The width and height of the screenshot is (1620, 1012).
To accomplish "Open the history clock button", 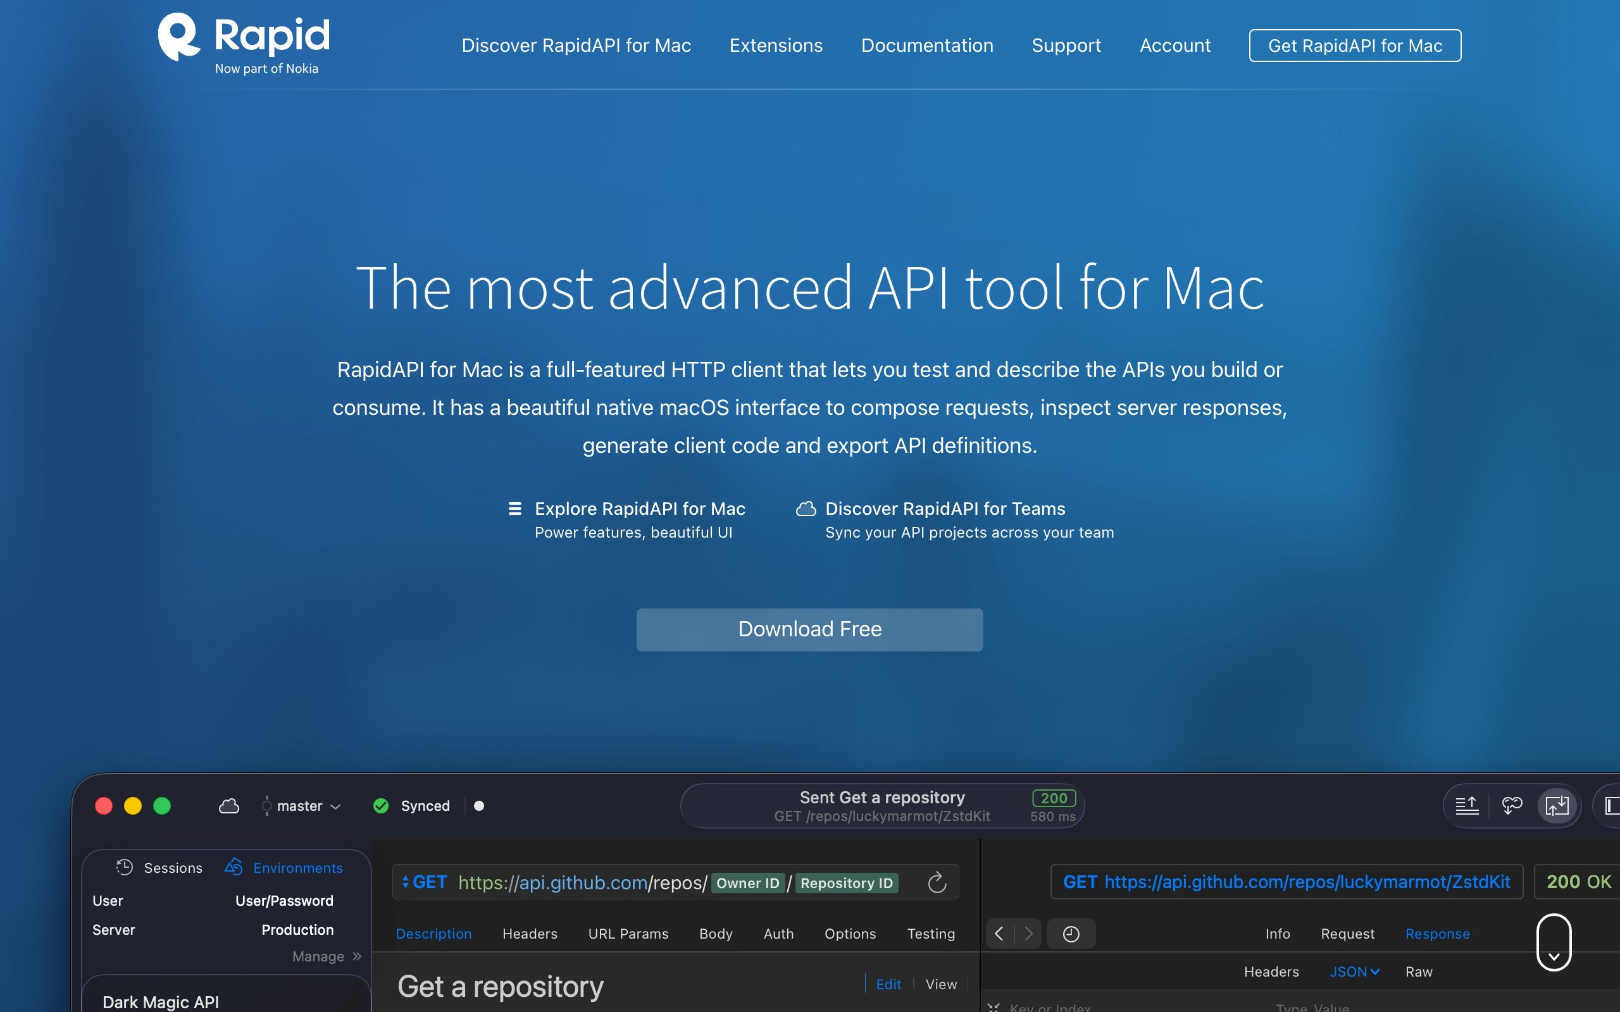I will pyautogui.click(x=1071, y=933).
